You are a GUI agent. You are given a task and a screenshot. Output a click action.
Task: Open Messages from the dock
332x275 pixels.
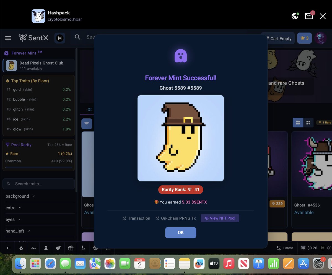point(65,264)
